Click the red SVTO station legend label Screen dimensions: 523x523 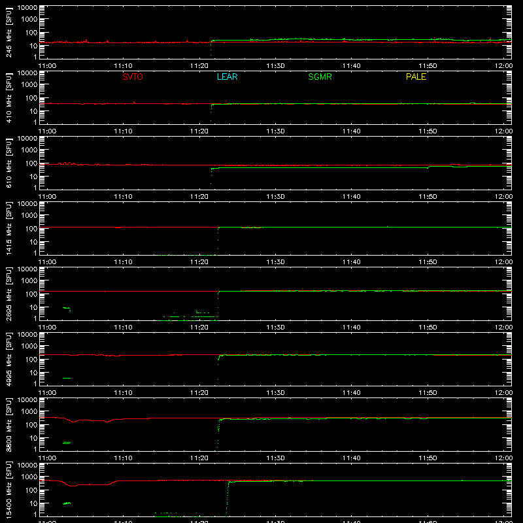point(133,76)
